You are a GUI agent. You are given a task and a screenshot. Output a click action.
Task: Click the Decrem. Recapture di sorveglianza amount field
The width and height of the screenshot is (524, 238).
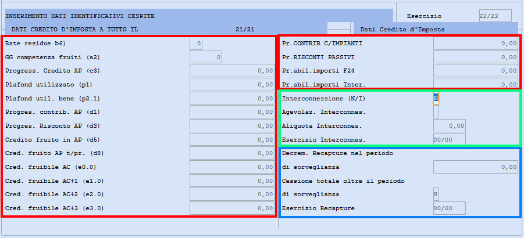[x=476, y=167]
